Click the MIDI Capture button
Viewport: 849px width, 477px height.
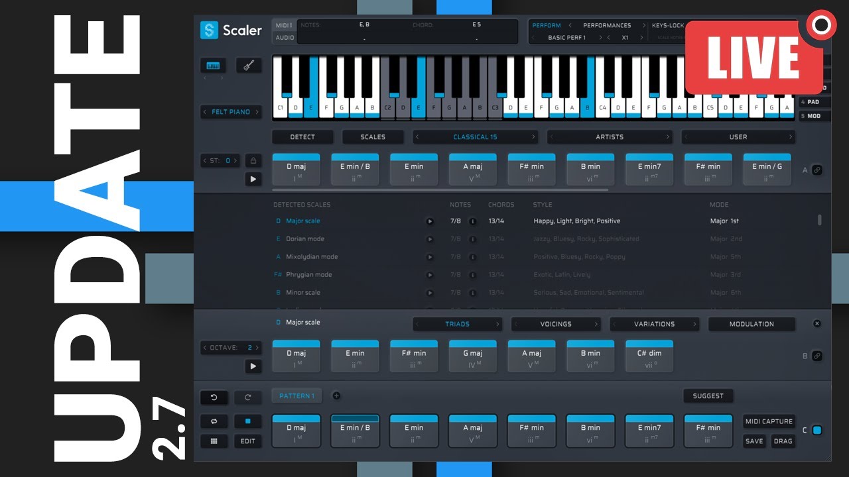point(769,421)
